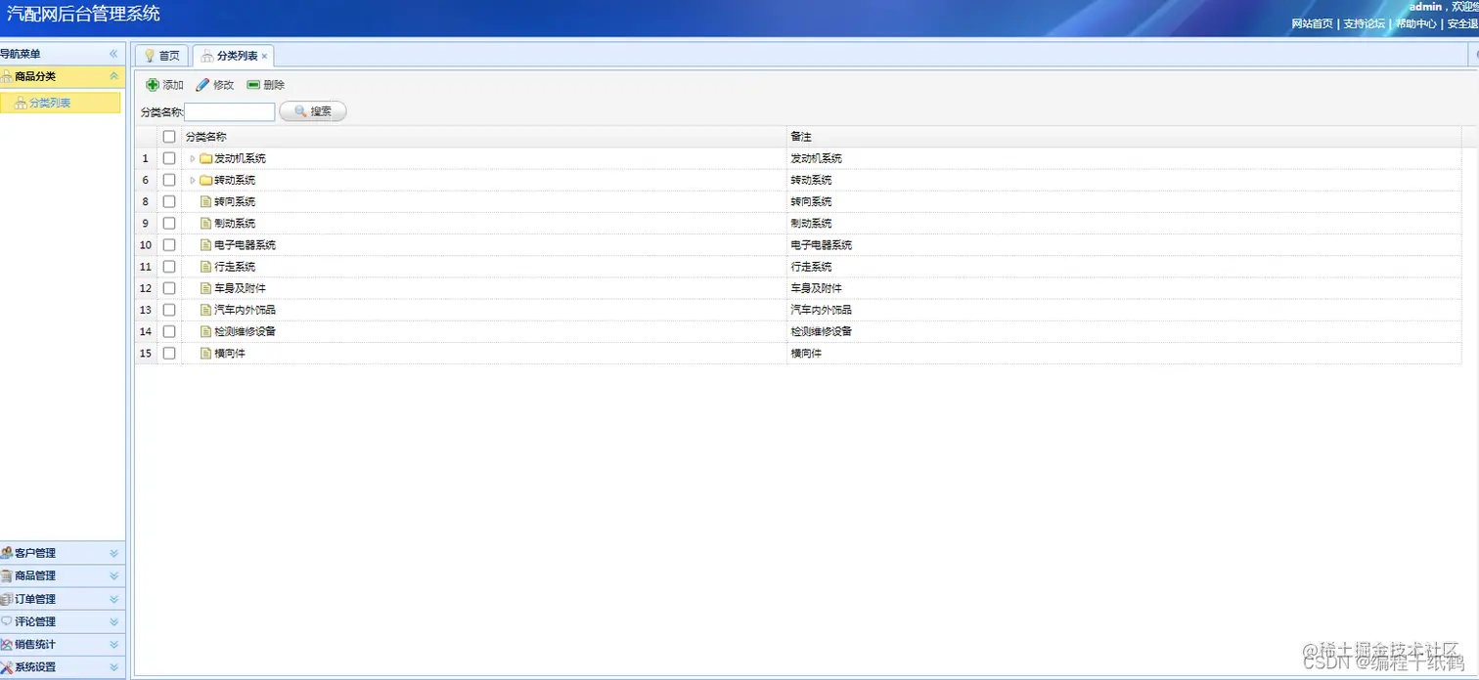Click the 备注 column header
The height and width of the screenshot is (680, 1479).
(x=1124, y=137)
